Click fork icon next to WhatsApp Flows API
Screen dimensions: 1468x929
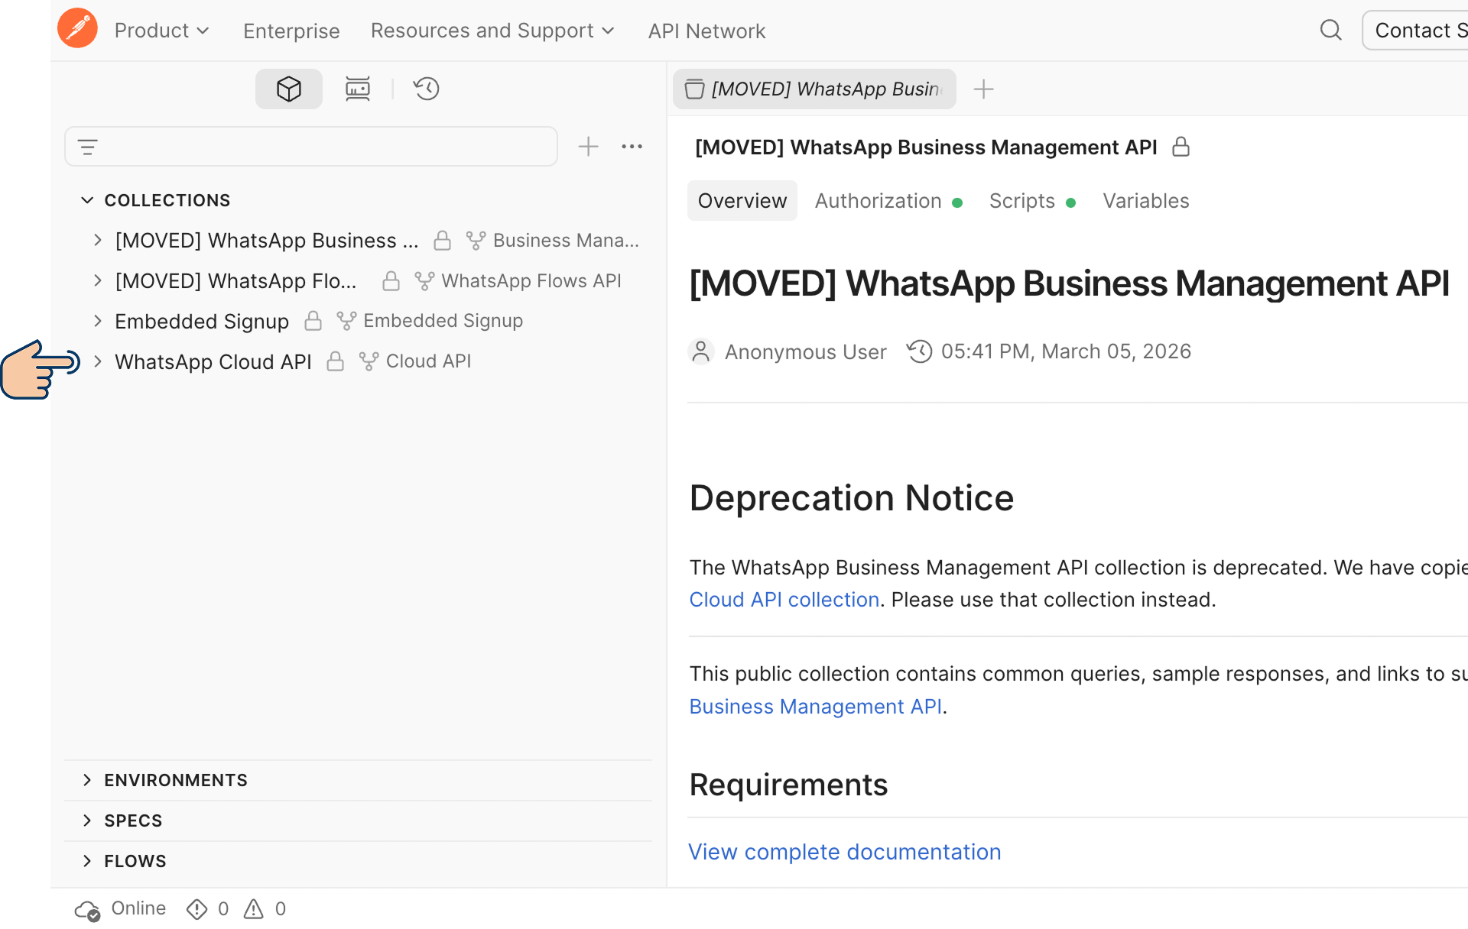424,281
